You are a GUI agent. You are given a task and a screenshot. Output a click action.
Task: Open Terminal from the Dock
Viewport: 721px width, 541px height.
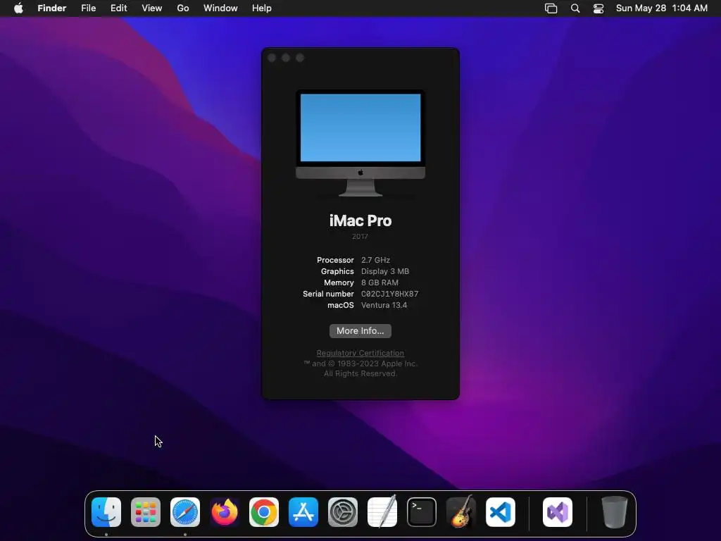(422, 512)
